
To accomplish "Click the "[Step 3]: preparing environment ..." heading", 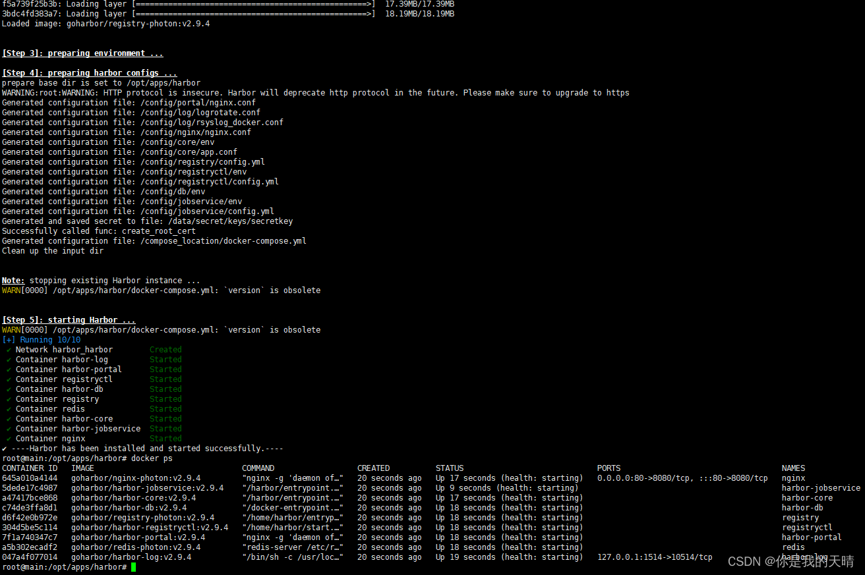I will tap(82, 53).
